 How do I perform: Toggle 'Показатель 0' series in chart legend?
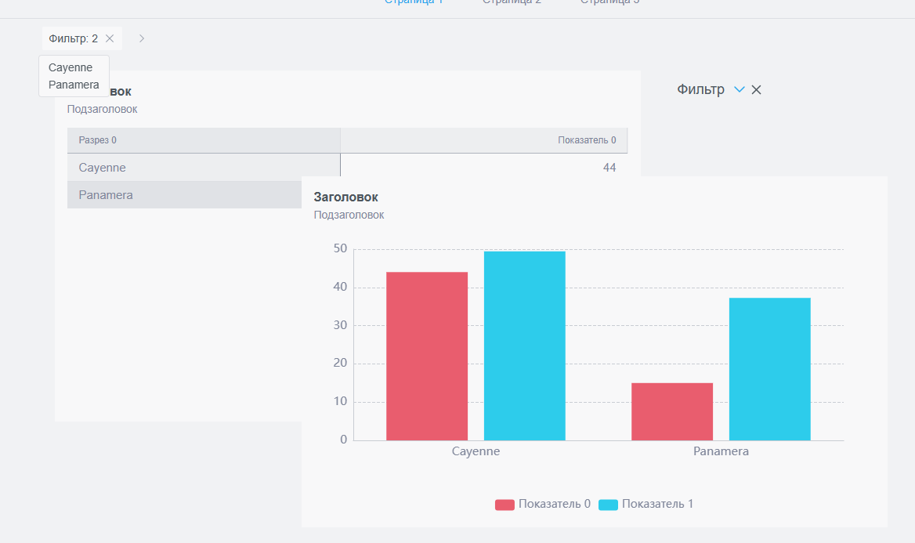543,504
